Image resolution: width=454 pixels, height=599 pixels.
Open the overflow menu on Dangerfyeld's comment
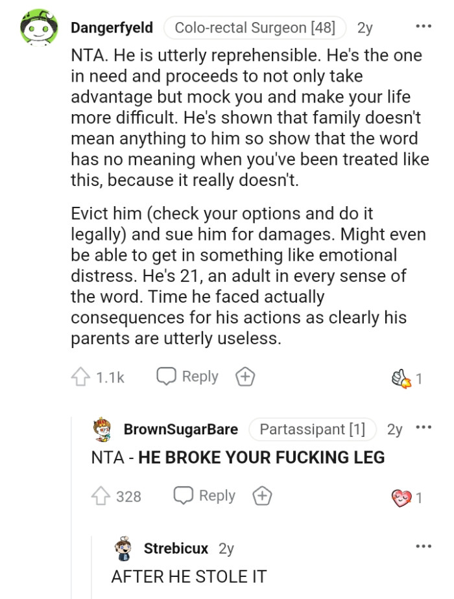[x=423, y=25]
